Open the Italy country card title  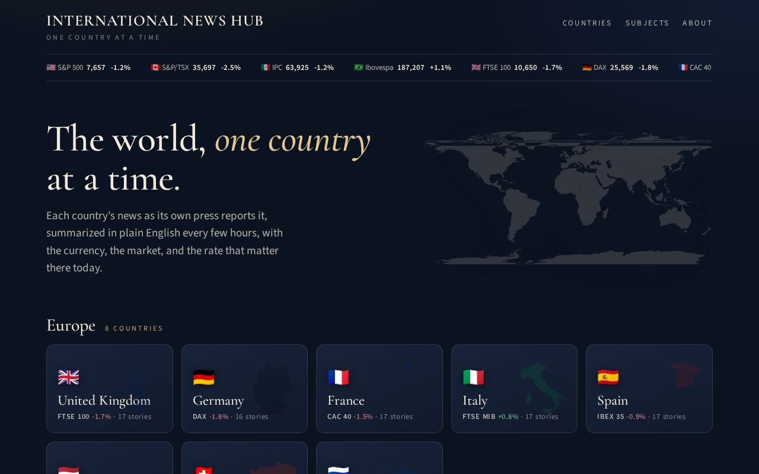pyautogui.click(x=475, y=401)
